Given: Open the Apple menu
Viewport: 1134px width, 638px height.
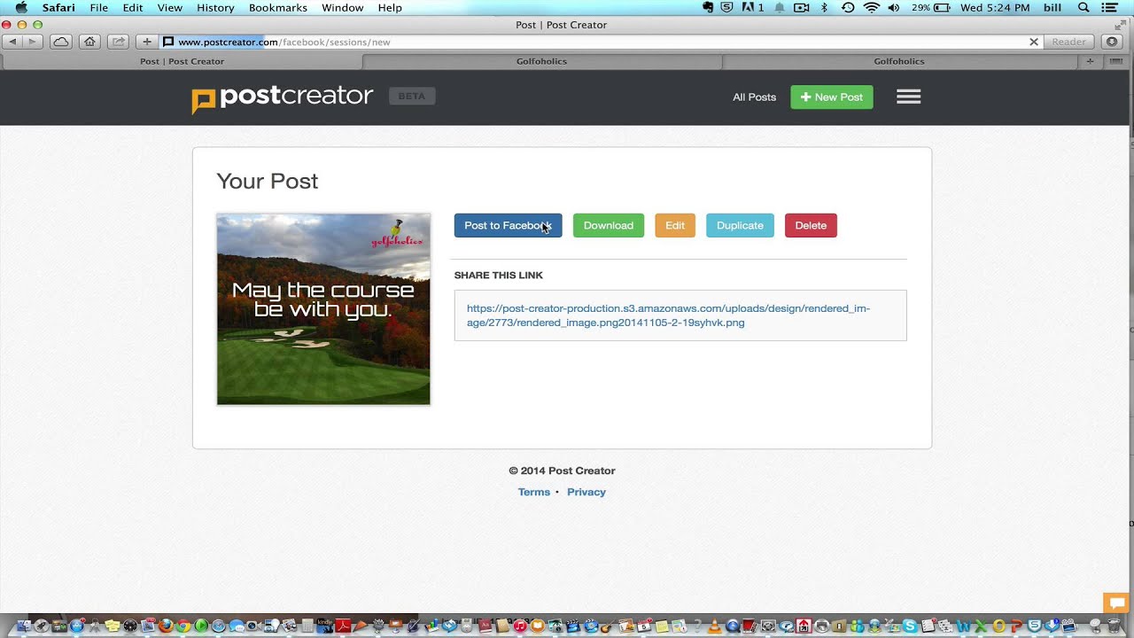Looking at the screenshot, I should click(21, 7).
